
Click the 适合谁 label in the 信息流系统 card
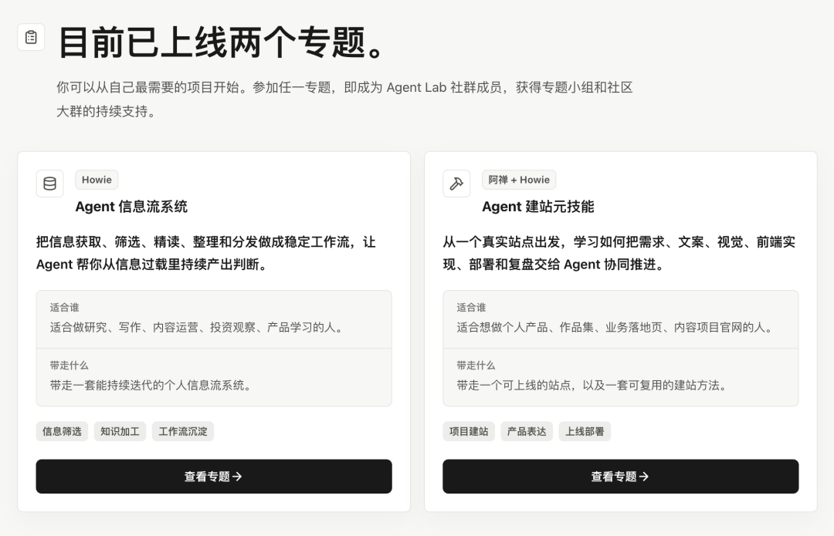64,308
